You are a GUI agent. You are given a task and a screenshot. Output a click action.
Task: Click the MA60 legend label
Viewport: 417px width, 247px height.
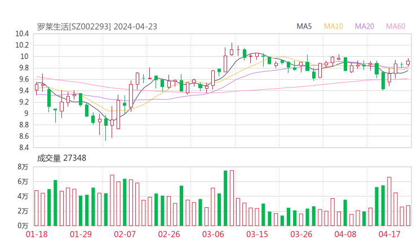pyautogui.click(x=396, y=26)
